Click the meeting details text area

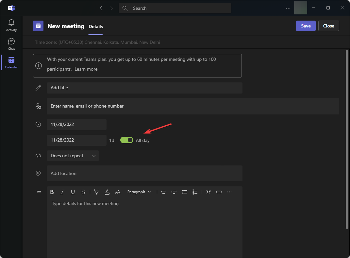[144, 228]
